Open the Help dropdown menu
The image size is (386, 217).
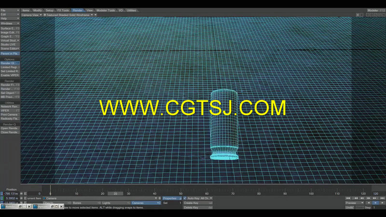coord(10,18)
